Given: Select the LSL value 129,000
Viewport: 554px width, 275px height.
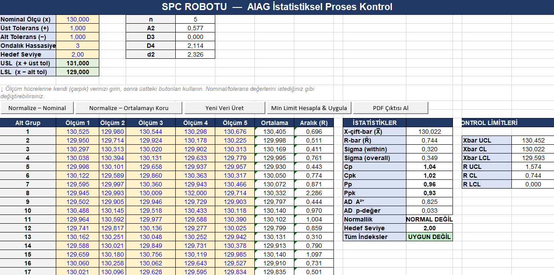Looking at the screenshot, I should tap(78, 72).
